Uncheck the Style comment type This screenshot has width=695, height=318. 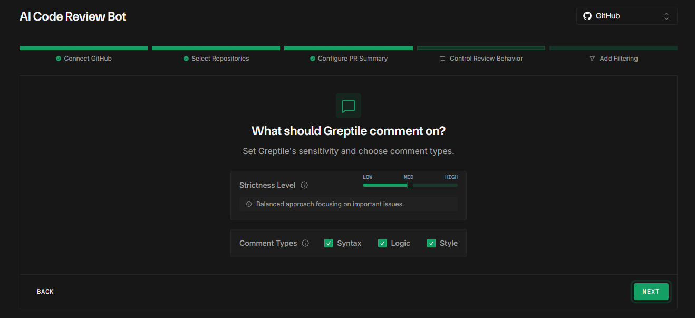[431, 243]
